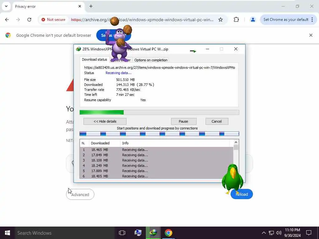
Task: Select connection row with 18.249 MB
Action: click(156, 166)
